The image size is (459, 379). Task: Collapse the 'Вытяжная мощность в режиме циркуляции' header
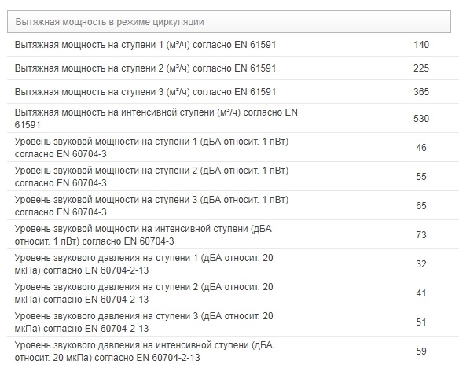tap(229, 22)
